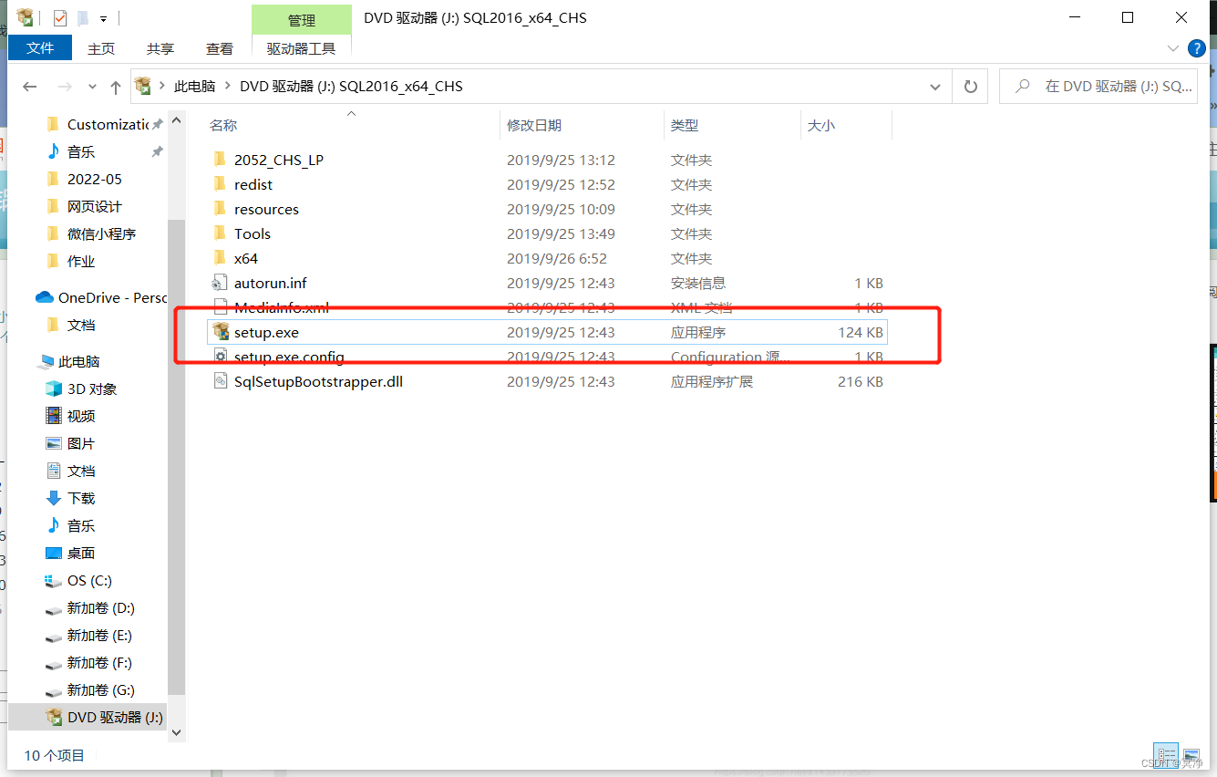Select the redist folder icon
The height and width of the screenshot is (777, 1217).
(219, 184)
